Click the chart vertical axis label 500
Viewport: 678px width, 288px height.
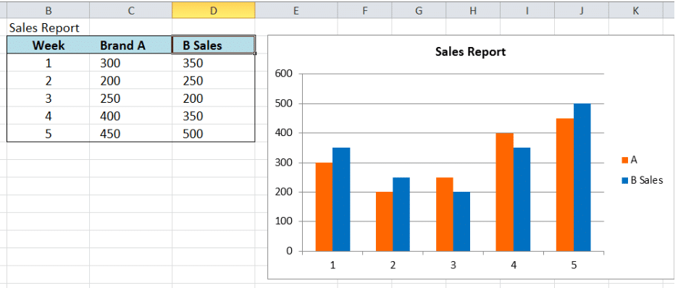(x=283, y=103)
